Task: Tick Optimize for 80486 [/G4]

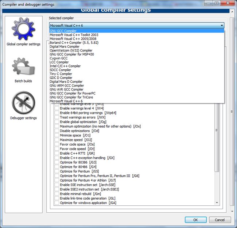Action: click(x=57, y=167)
